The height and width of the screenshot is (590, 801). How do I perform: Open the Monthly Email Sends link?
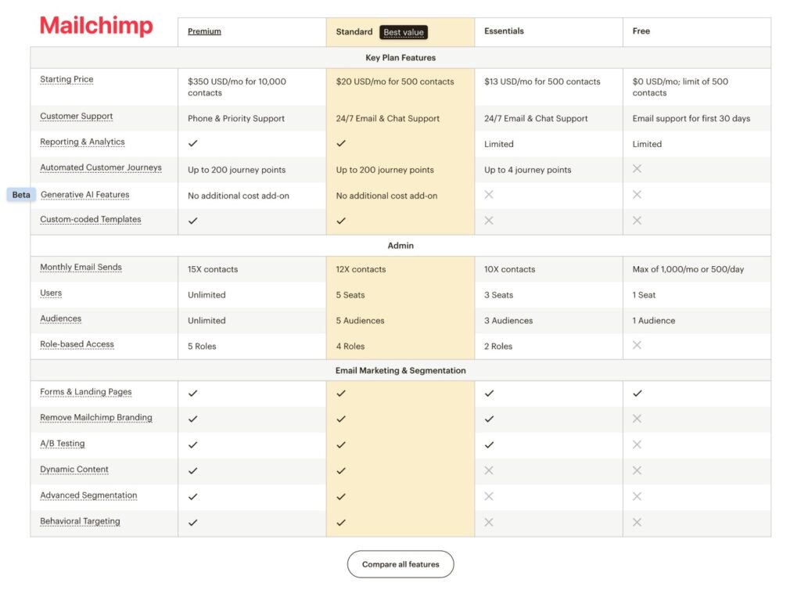pos(81,267)
